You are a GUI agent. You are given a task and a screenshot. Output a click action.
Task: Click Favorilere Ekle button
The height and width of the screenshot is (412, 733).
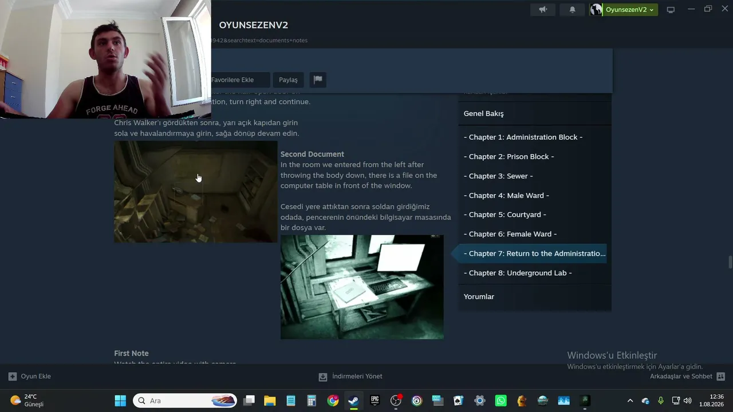[232, 80]
